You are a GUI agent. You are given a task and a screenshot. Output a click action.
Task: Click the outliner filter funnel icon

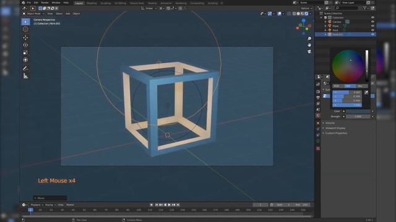tap(364, 8)
